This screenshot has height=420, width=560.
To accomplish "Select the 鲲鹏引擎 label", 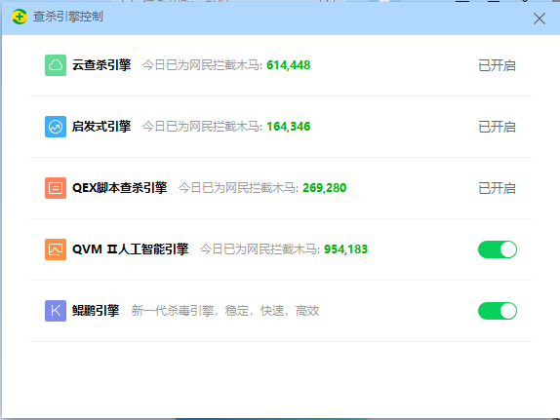I will (x=96, y=311).
